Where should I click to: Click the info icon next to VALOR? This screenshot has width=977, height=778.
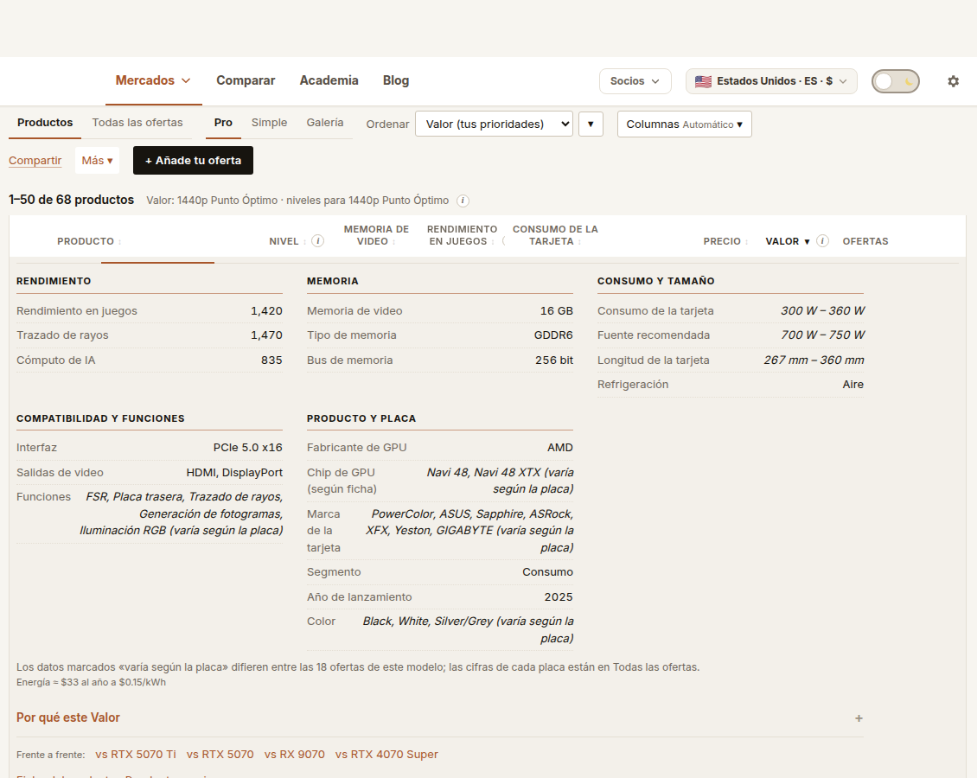tap(822, 241)
